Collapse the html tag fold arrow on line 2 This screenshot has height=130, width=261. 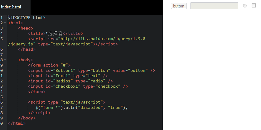point(5,23)
